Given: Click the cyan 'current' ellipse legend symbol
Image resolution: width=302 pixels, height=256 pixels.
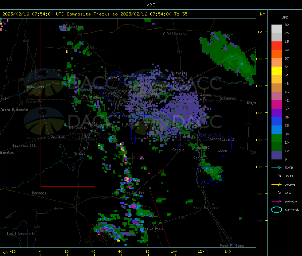Looking at the screenshot, I should pyautogui.click(x=276, y=210).
